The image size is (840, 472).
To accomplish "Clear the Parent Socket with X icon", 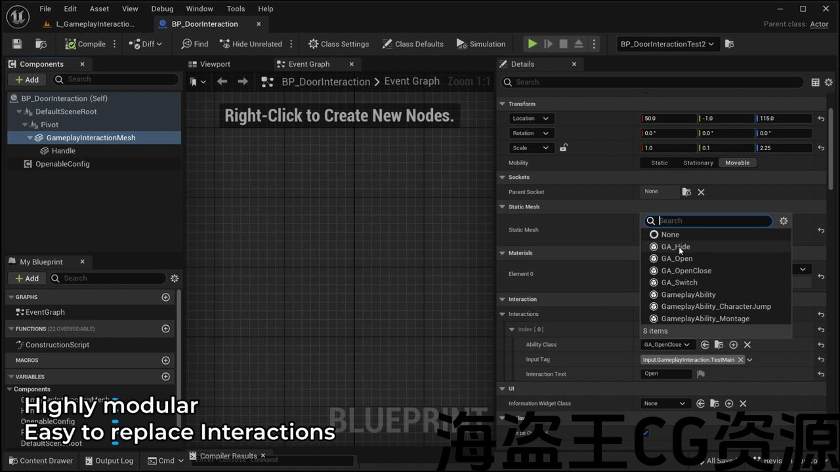I will click(701, 192).
